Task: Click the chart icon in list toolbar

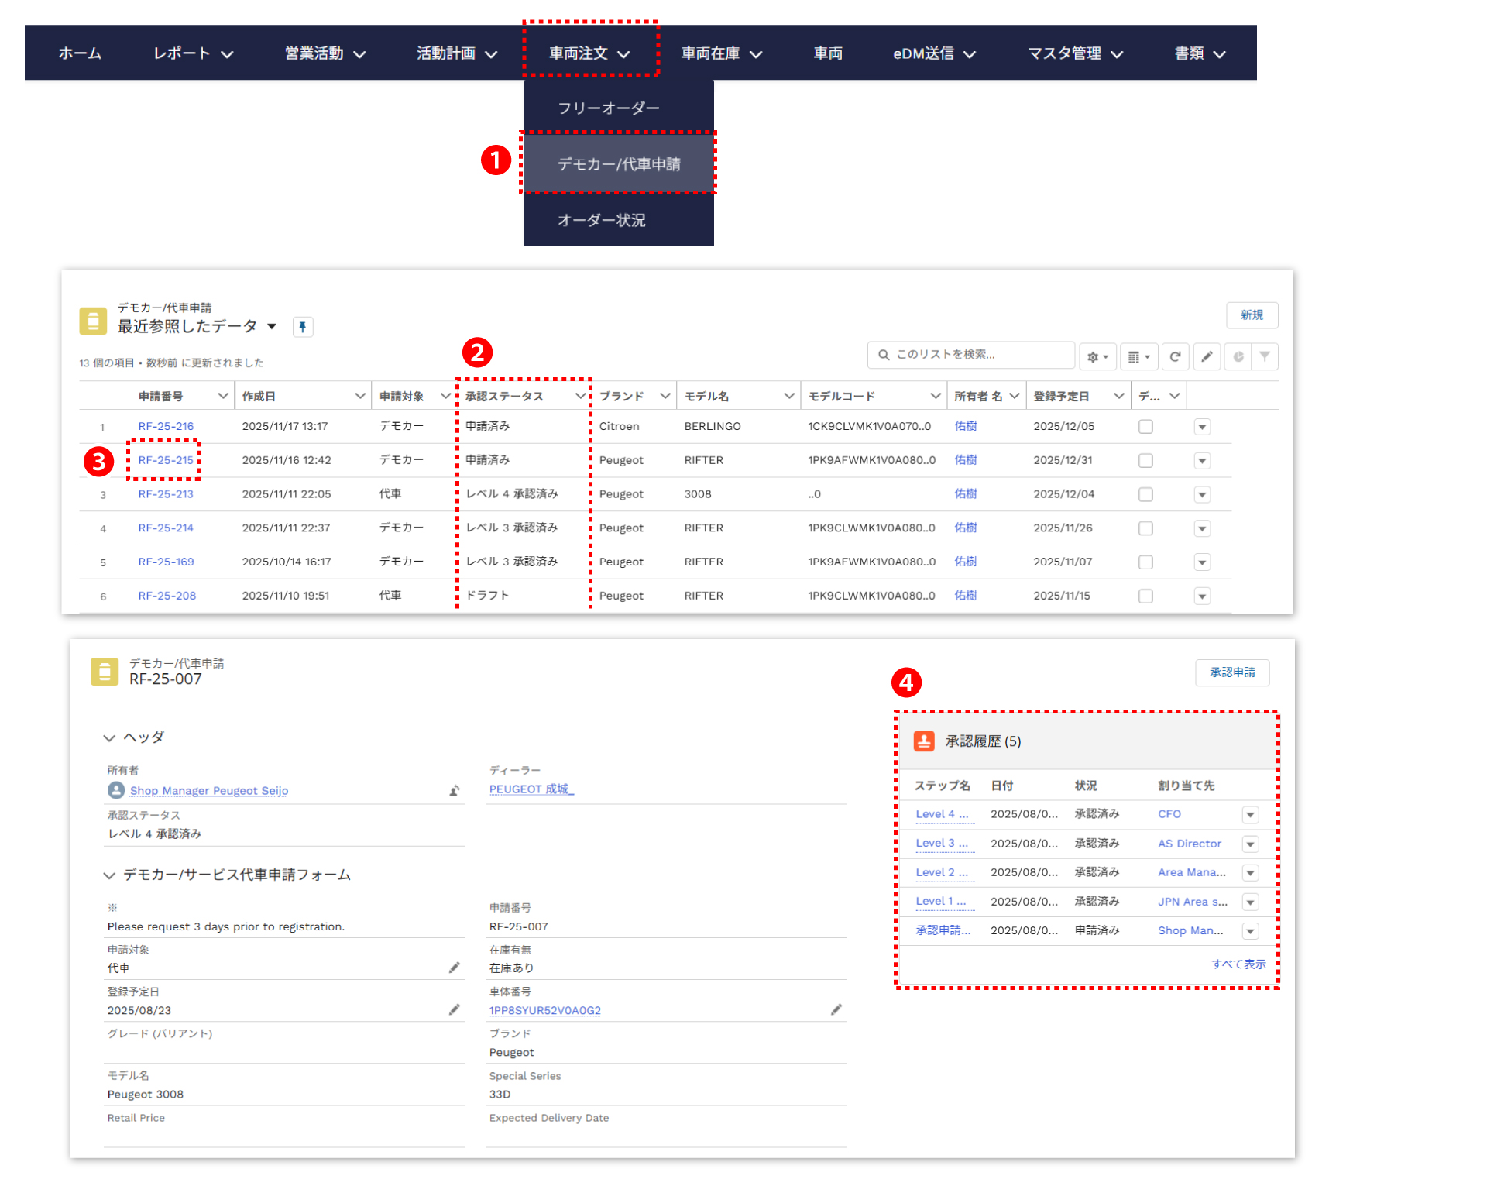Action: 1238,356
